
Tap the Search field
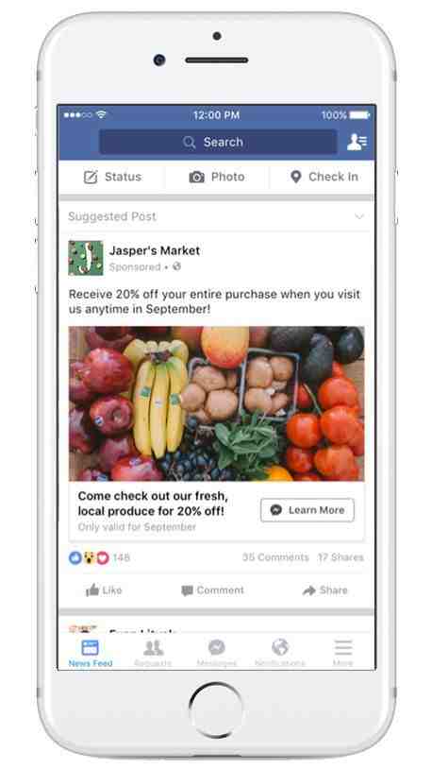point(218,143)
